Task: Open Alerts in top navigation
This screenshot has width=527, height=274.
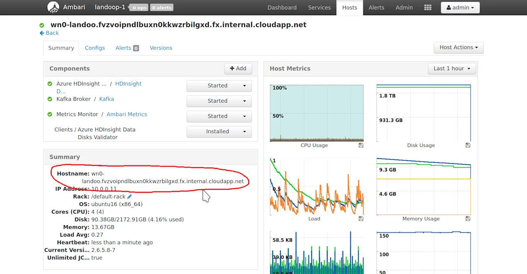Action: (x=376, y=7)
